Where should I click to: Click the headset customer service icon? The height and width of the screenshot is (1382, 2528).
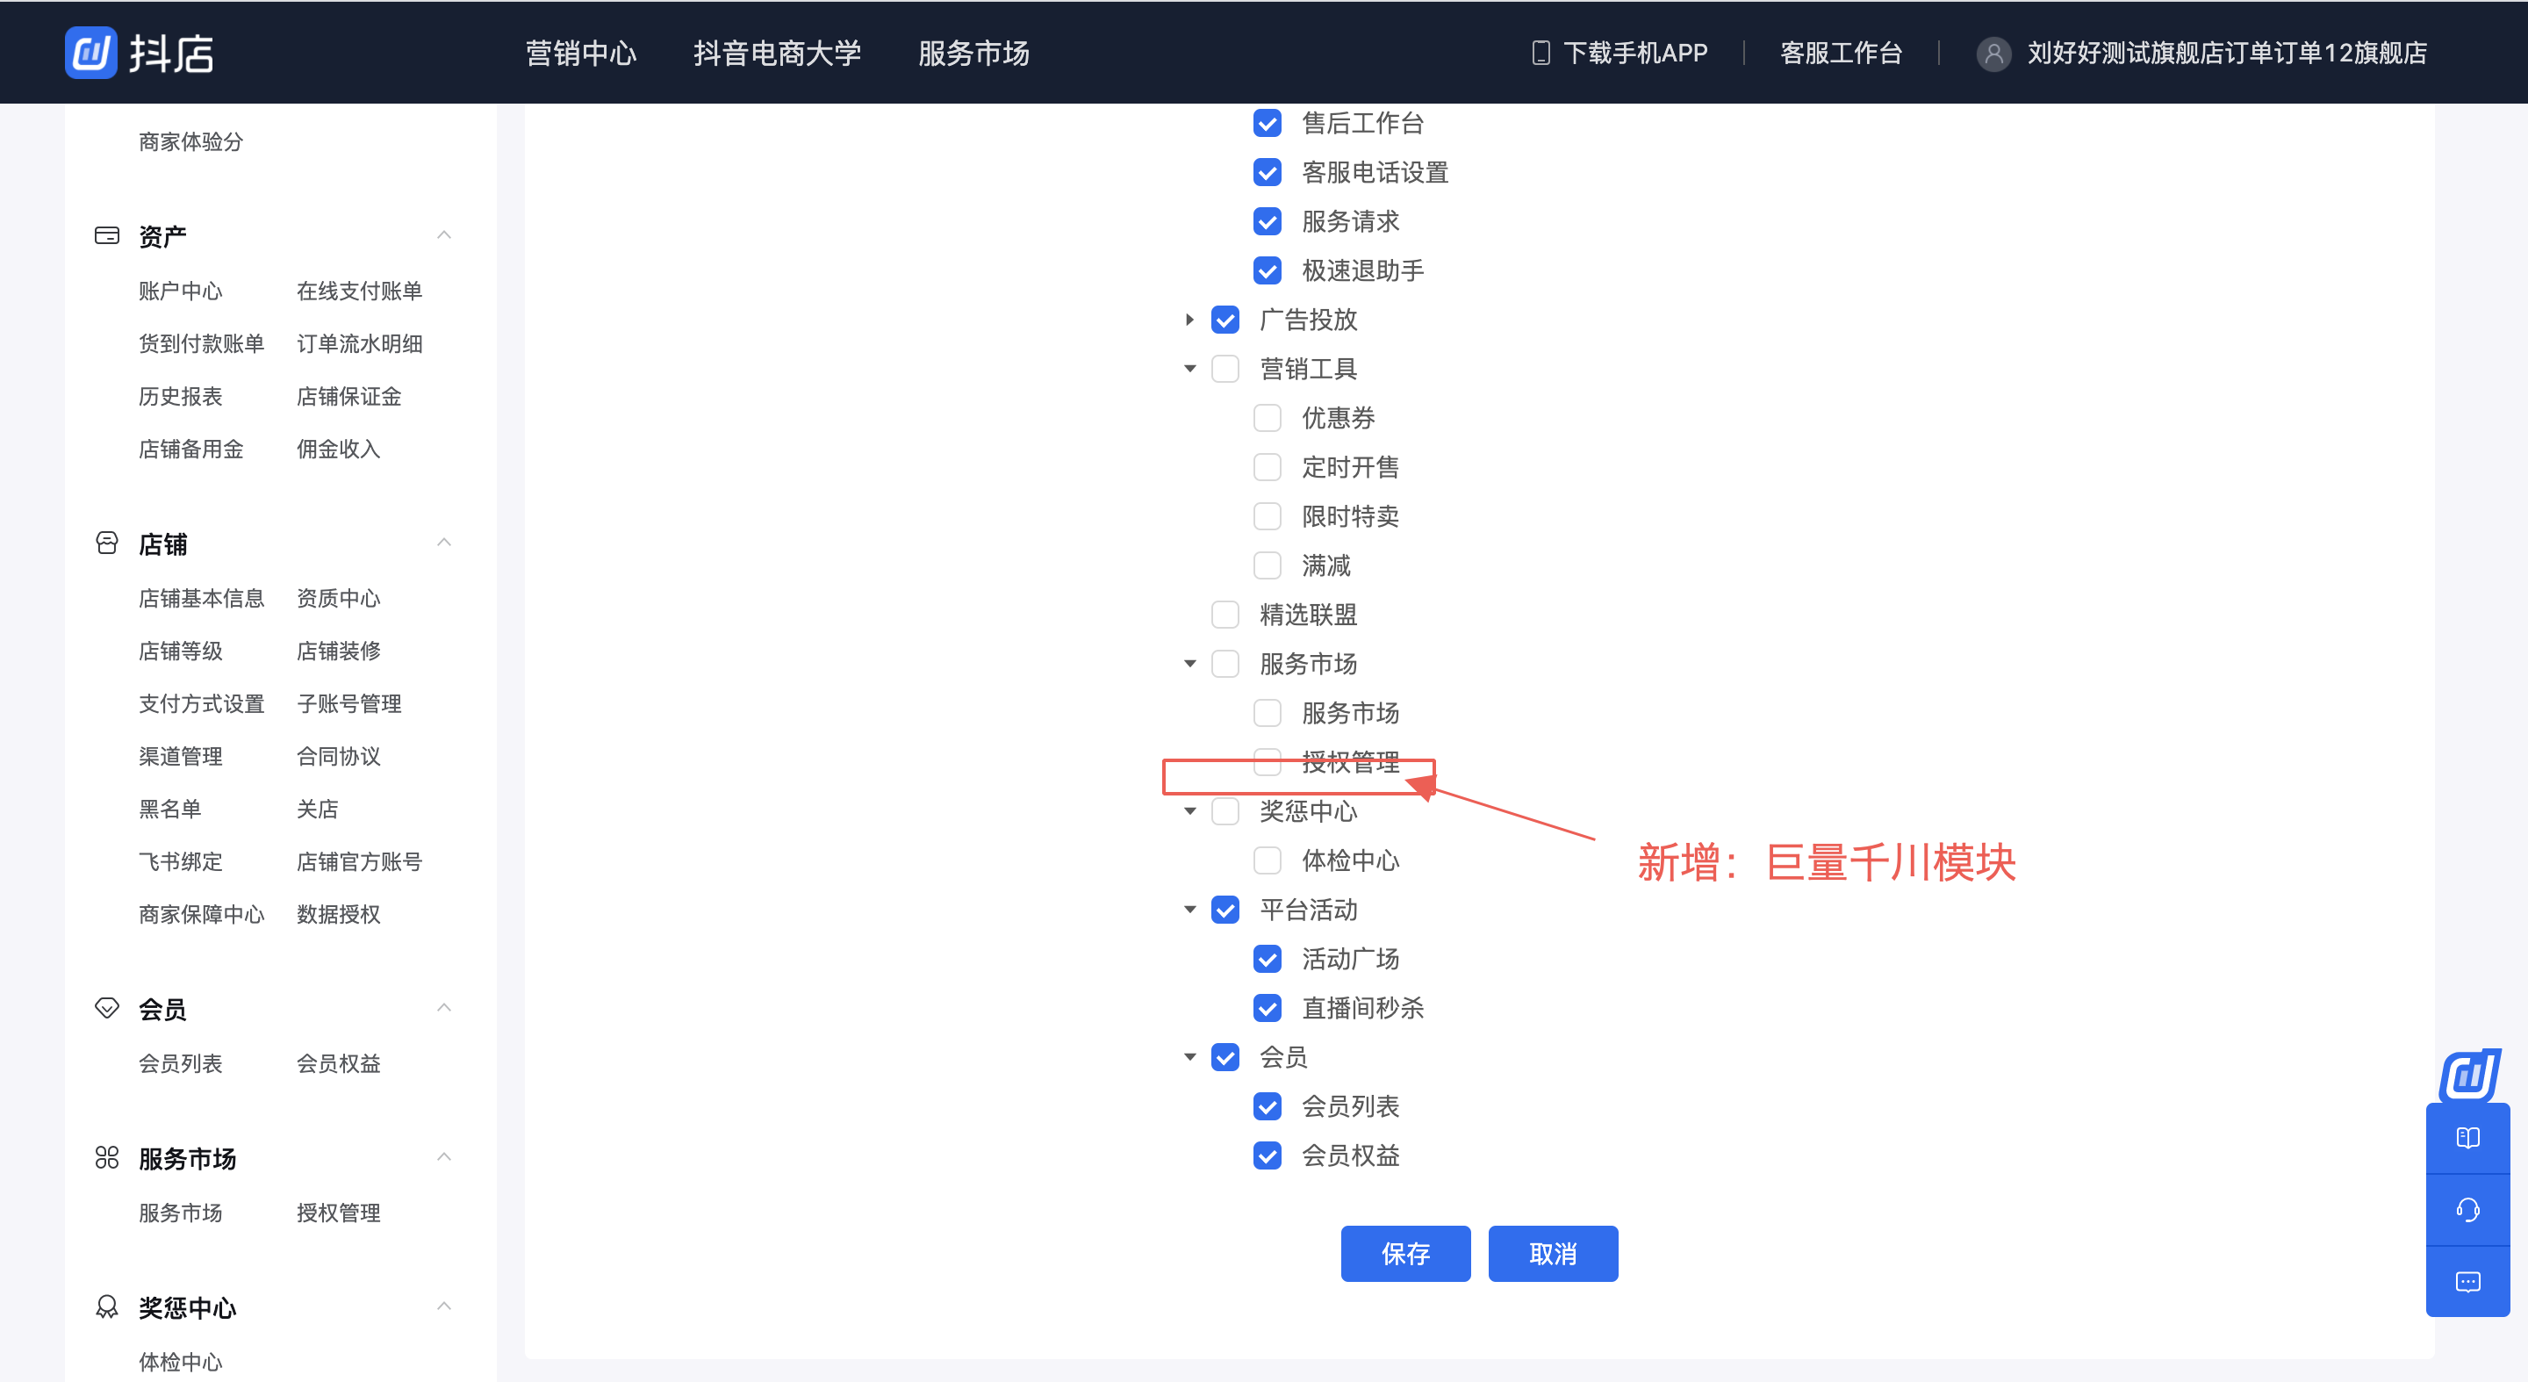[2468, 1209]
